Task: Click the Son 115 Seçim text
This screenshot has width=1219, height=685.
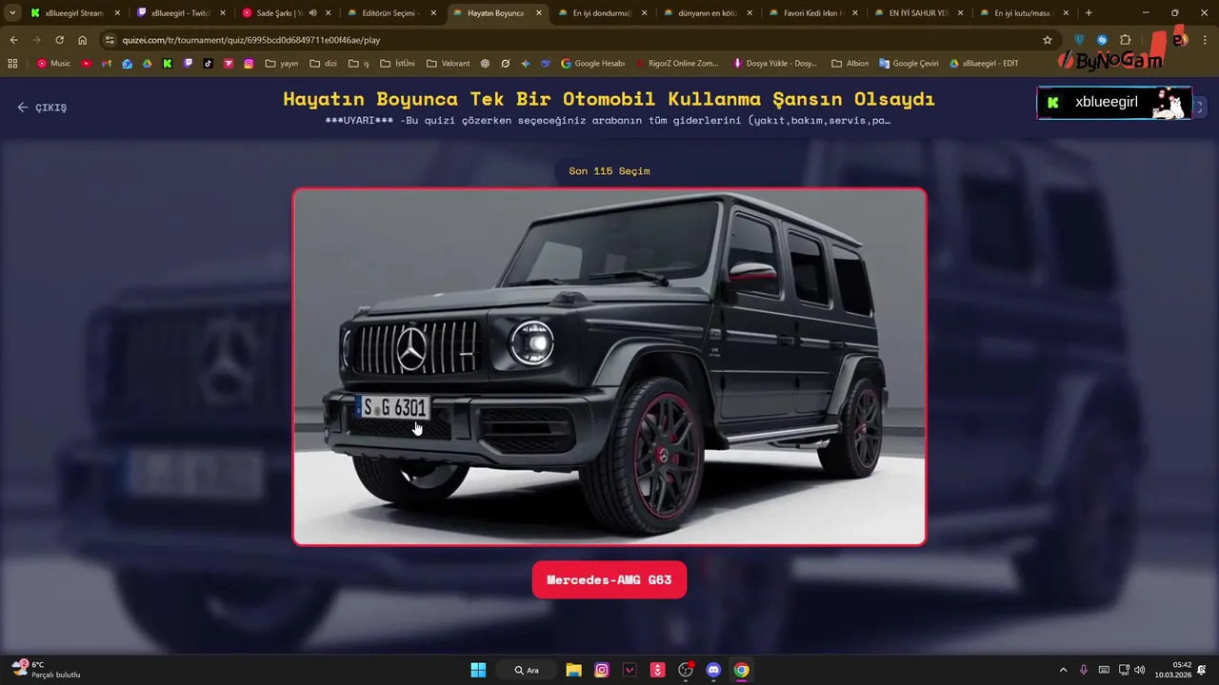Action: 609,171
